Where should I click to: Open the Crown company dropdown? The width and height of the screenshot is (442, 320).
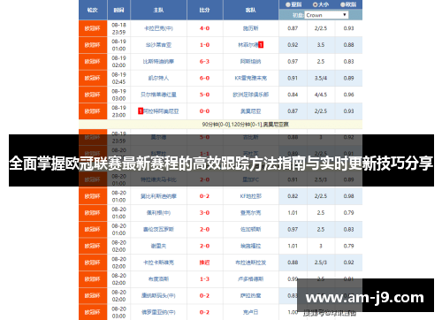tap(326, 15)
